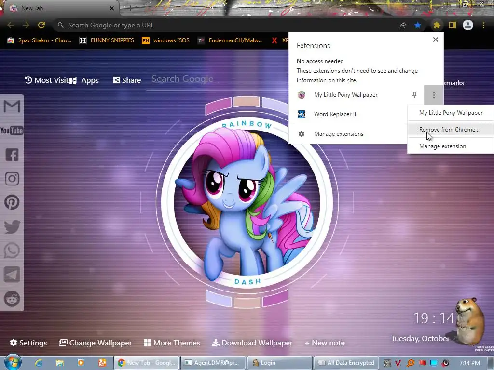
Task: Select My Little Pony Wallpaper in context menu
Action: [451, 113]
